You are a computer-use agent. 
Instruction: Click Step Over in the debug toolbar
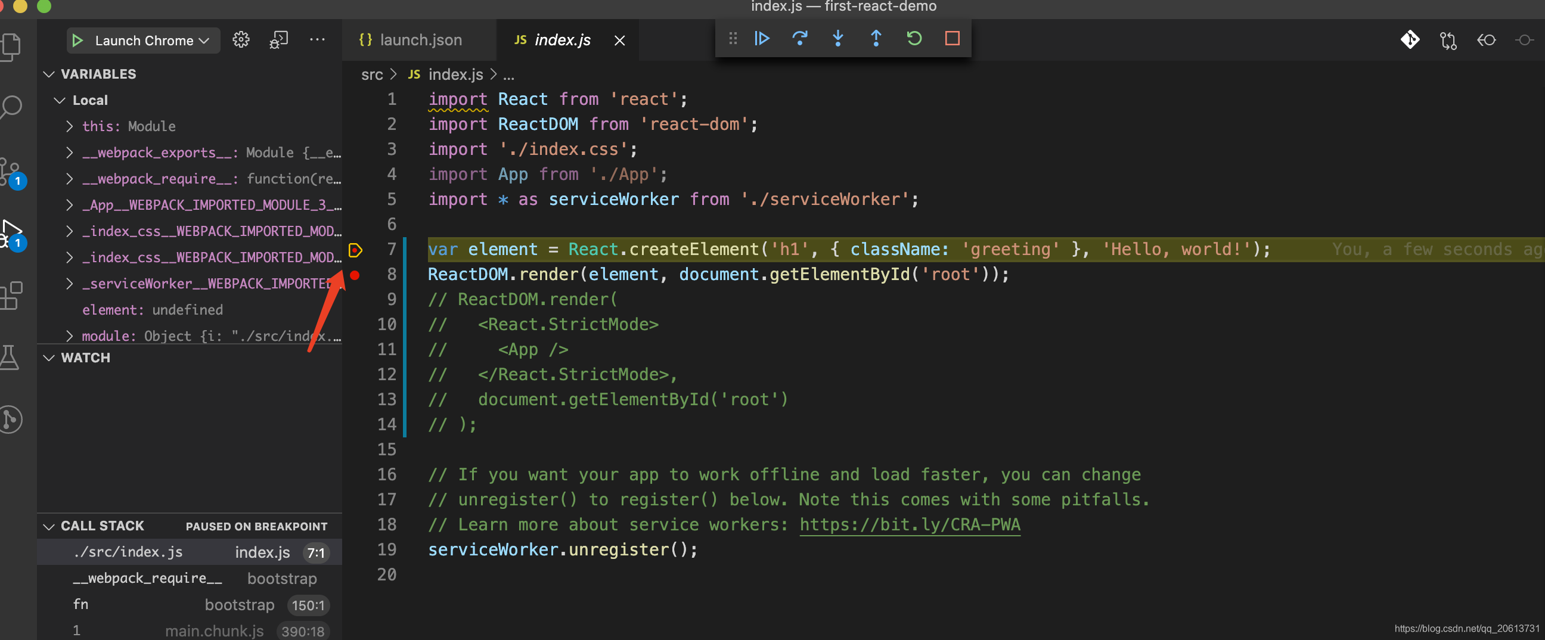[x=800, y=38]
